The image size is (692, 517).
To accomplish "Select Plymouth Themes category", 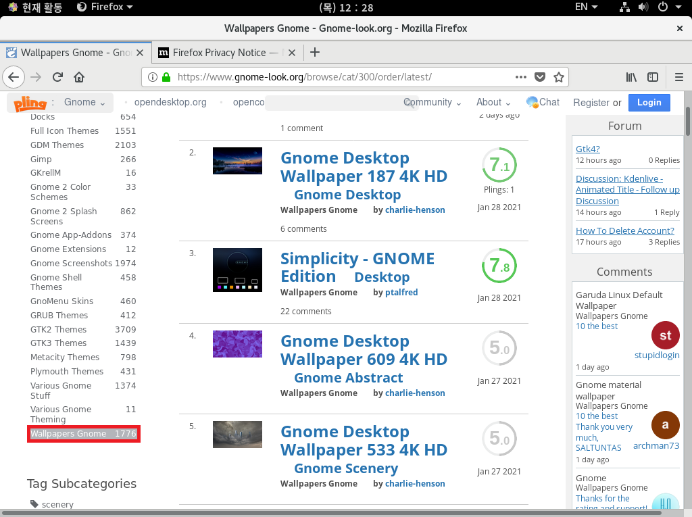I will click(x=67, y=371).
